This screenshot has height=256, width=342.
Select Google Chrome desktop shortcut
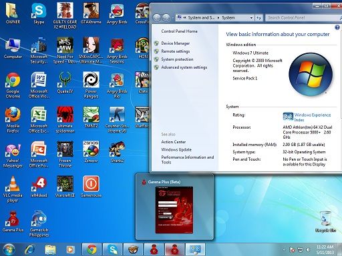click(x=13, y=85)
